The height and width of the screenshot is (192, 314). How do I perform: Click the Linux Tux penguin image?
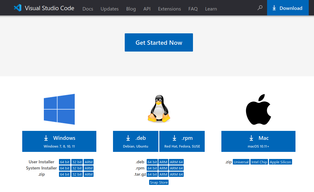(x=159, y=109)
